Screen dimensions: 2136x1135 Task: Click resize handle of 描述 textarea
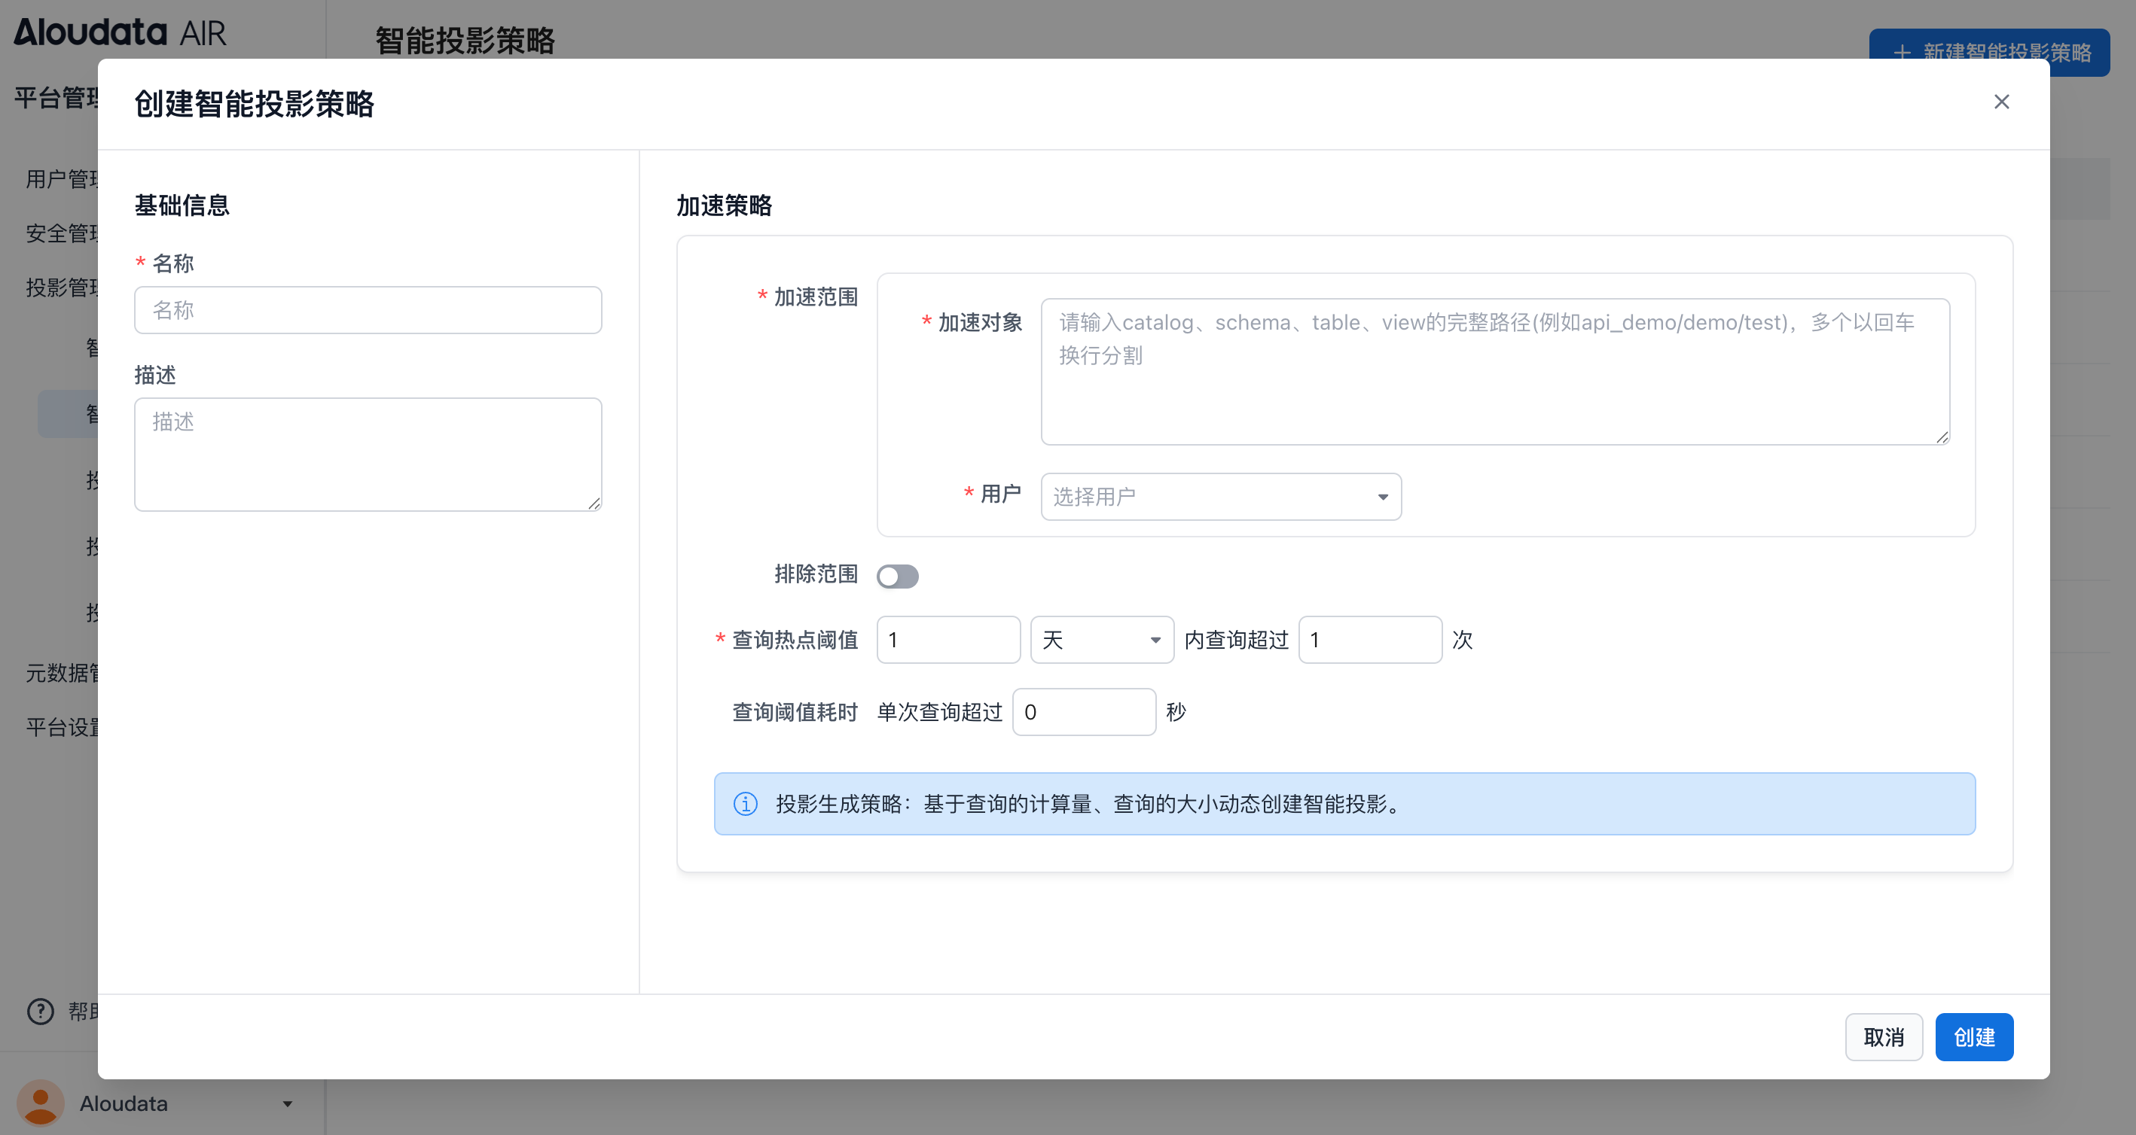point(594,504)
